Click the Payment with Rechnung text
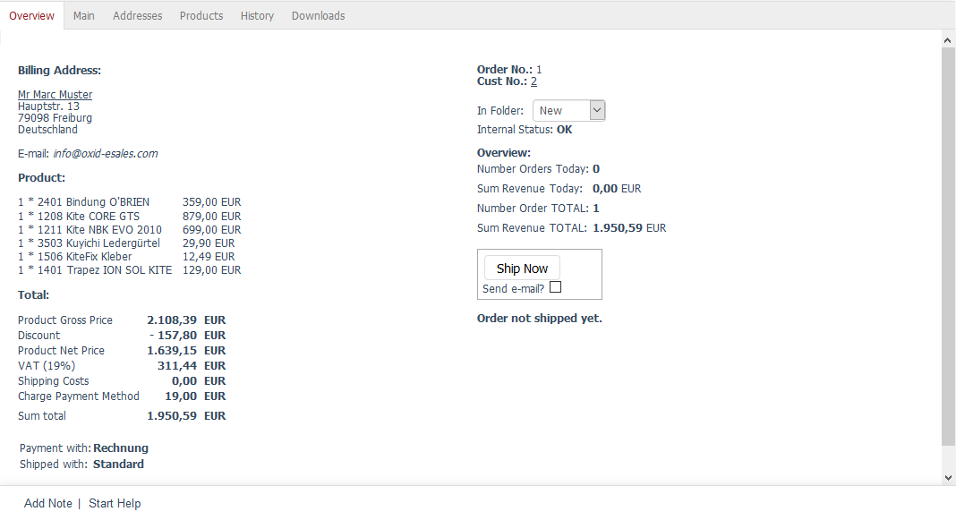The image size is (956, 520). point(83,448)
